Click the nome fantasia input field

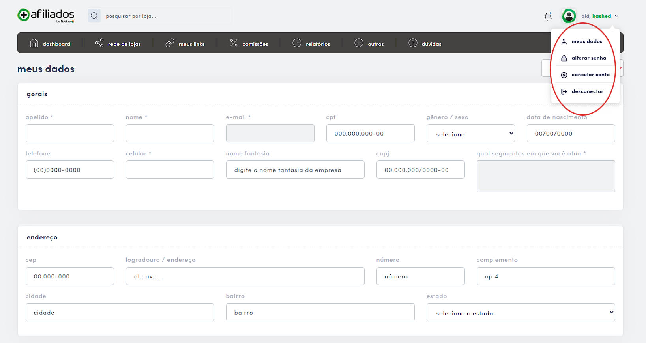295,170
